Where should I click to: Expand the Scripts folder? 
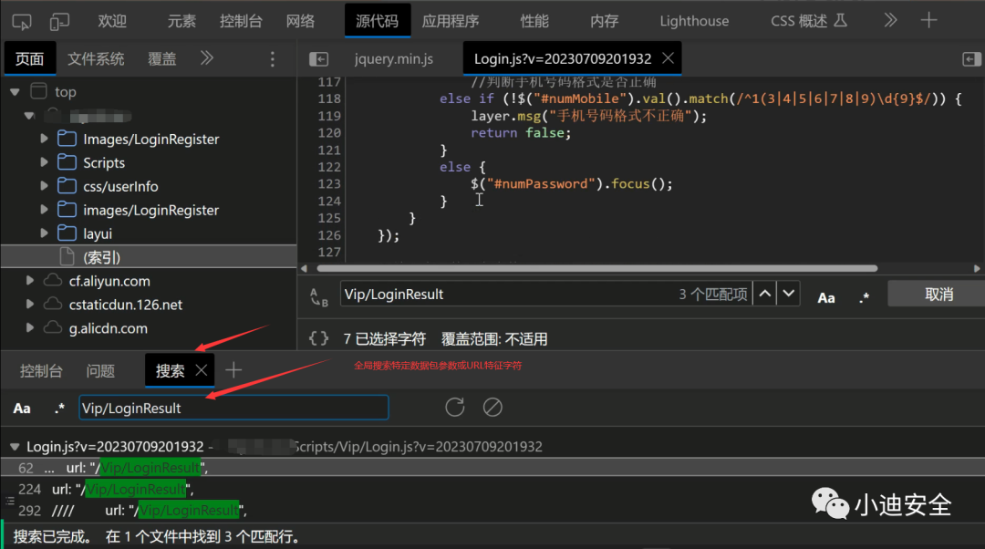(44, 162)
